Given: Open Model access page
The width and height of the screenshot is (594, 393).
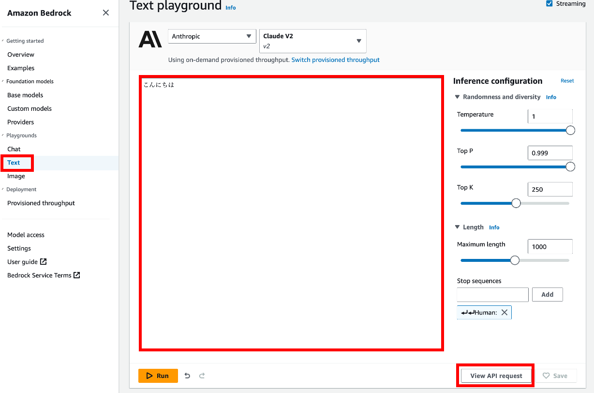Looking at the screenshot, I should point(26,235).
